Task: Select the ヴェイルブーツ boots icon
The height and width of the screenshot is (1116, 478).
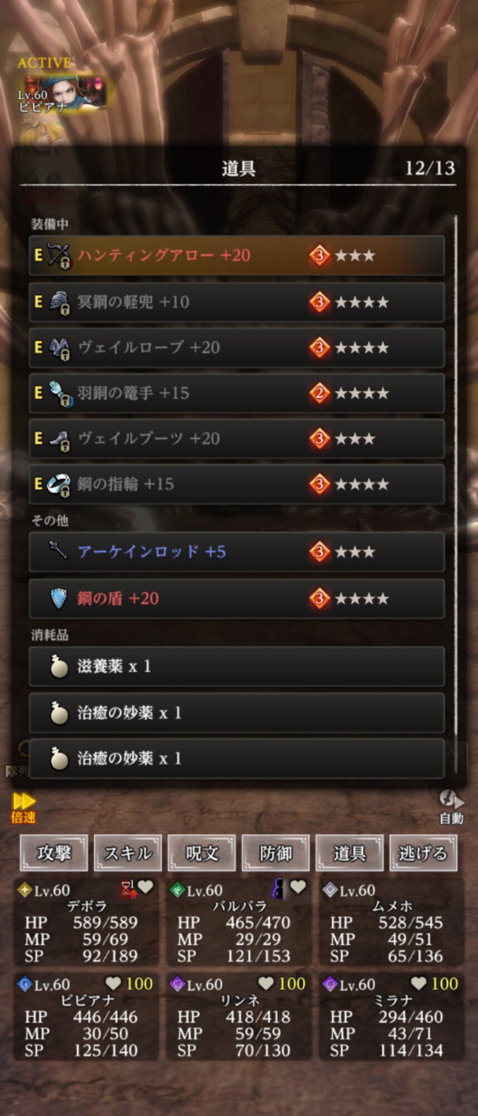Action: [59, 439]
